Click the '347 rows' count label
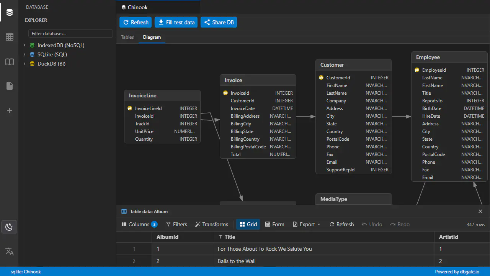490x276 pixels. pyautogui.click(x=476, y=225)
